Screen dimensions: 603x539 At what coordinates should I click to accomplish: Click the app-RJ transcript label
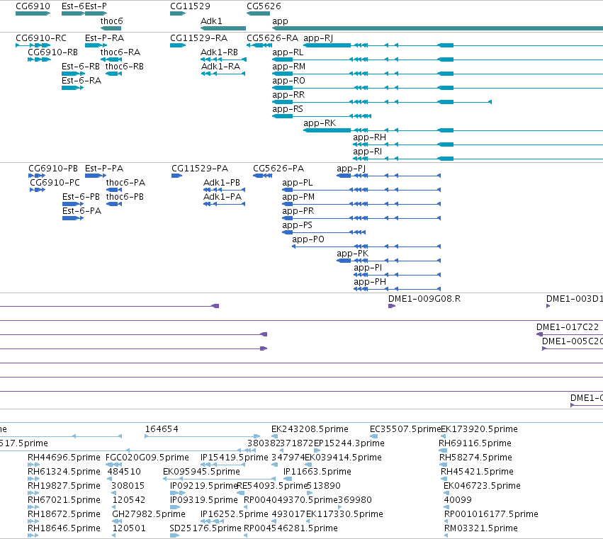pos(318,38)
